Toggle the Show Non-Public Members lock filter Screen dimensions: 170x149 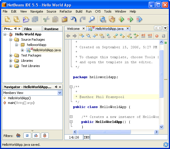pyautogui.click(x=45, y=136)
